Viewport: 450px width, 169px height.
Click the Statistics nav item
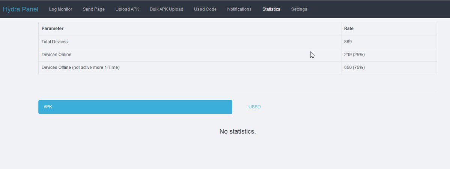(271, 9)
